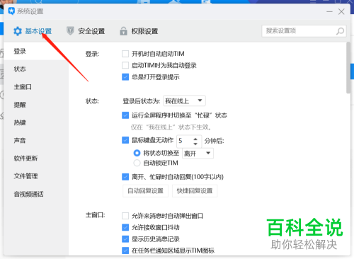354x259 pixels.
Task: Increase idle minutes with the up arrow
Action: pyautogui.click(x=195, y=139)
